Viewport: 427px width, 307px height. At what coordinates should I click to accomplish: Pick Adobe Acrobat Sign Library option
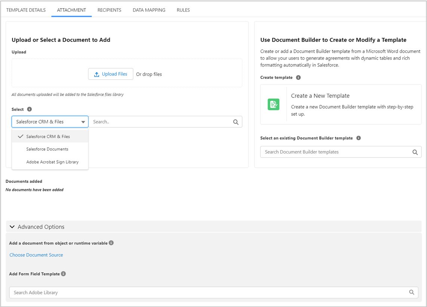point(50,162)
